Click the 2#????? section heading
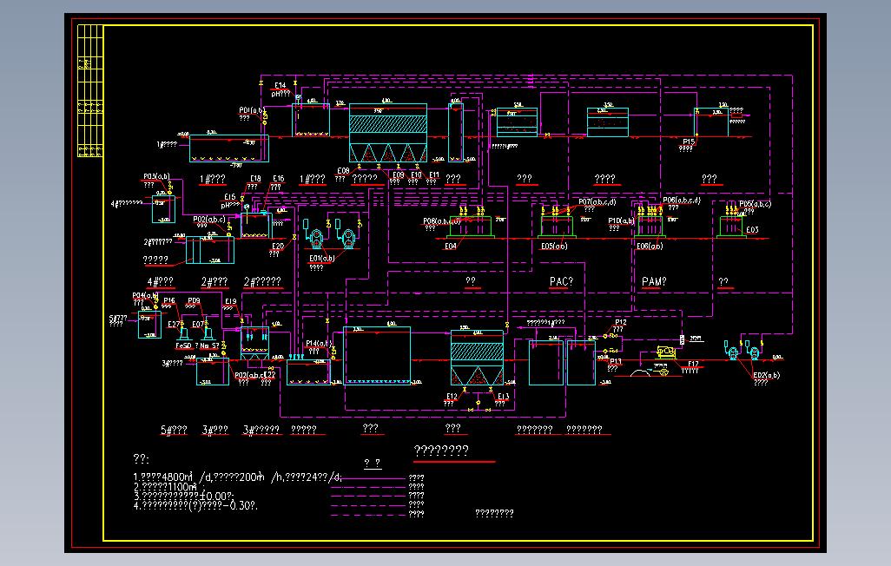 (x=262, y=281)
